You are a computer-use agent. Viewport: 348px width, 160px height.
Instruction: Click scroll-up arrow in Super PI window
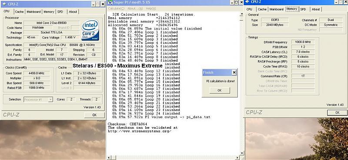[x=242, y=14]
